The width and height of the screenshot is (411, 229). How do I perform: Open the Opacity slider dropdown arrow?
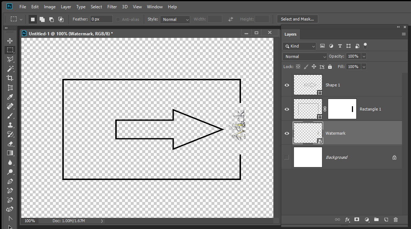(x=364, y=56)
